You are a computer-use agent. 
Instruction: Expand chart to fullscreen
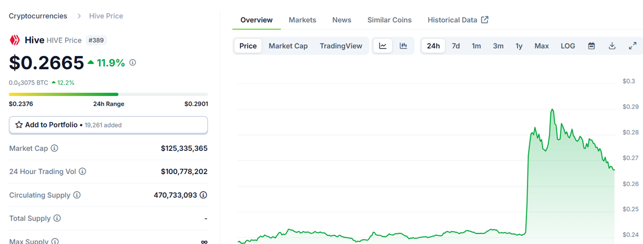coord(632,46)
